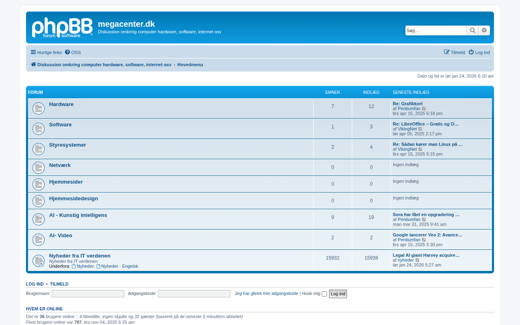The width and height of the screenshot is (520, 325).
Task: Open the AI - Kunstig intelligens forum
Action: pos(78,215)
